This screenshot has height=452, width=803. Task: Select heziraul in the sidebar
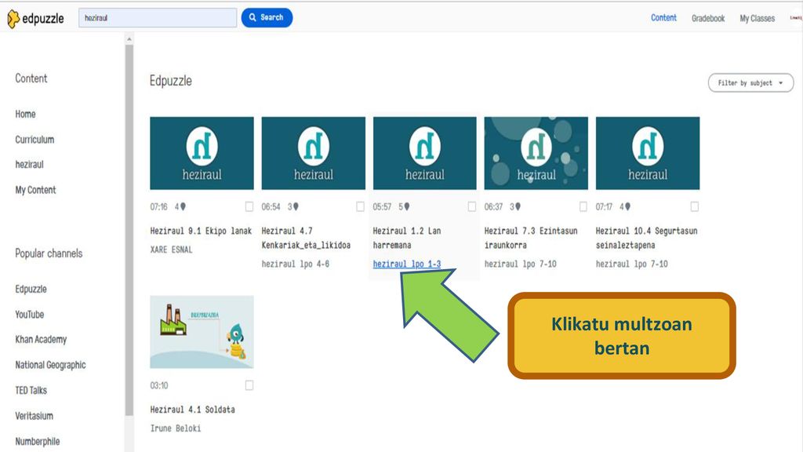pos(29,165)
